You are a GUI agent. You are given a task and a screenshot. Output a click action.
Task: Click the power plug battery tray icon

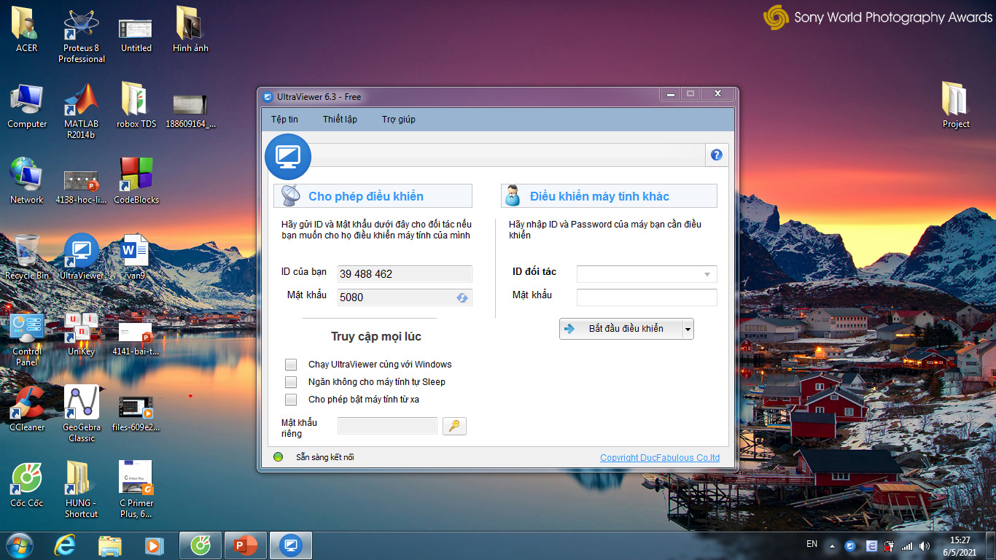(889, 545)
